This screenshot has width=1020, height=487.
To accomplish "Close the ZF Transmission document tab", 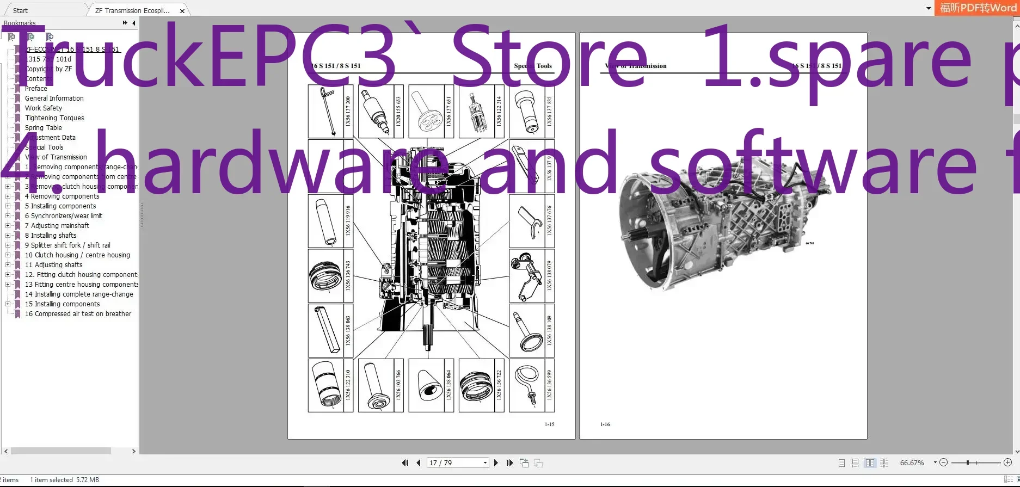I will (x=182, y=11).
